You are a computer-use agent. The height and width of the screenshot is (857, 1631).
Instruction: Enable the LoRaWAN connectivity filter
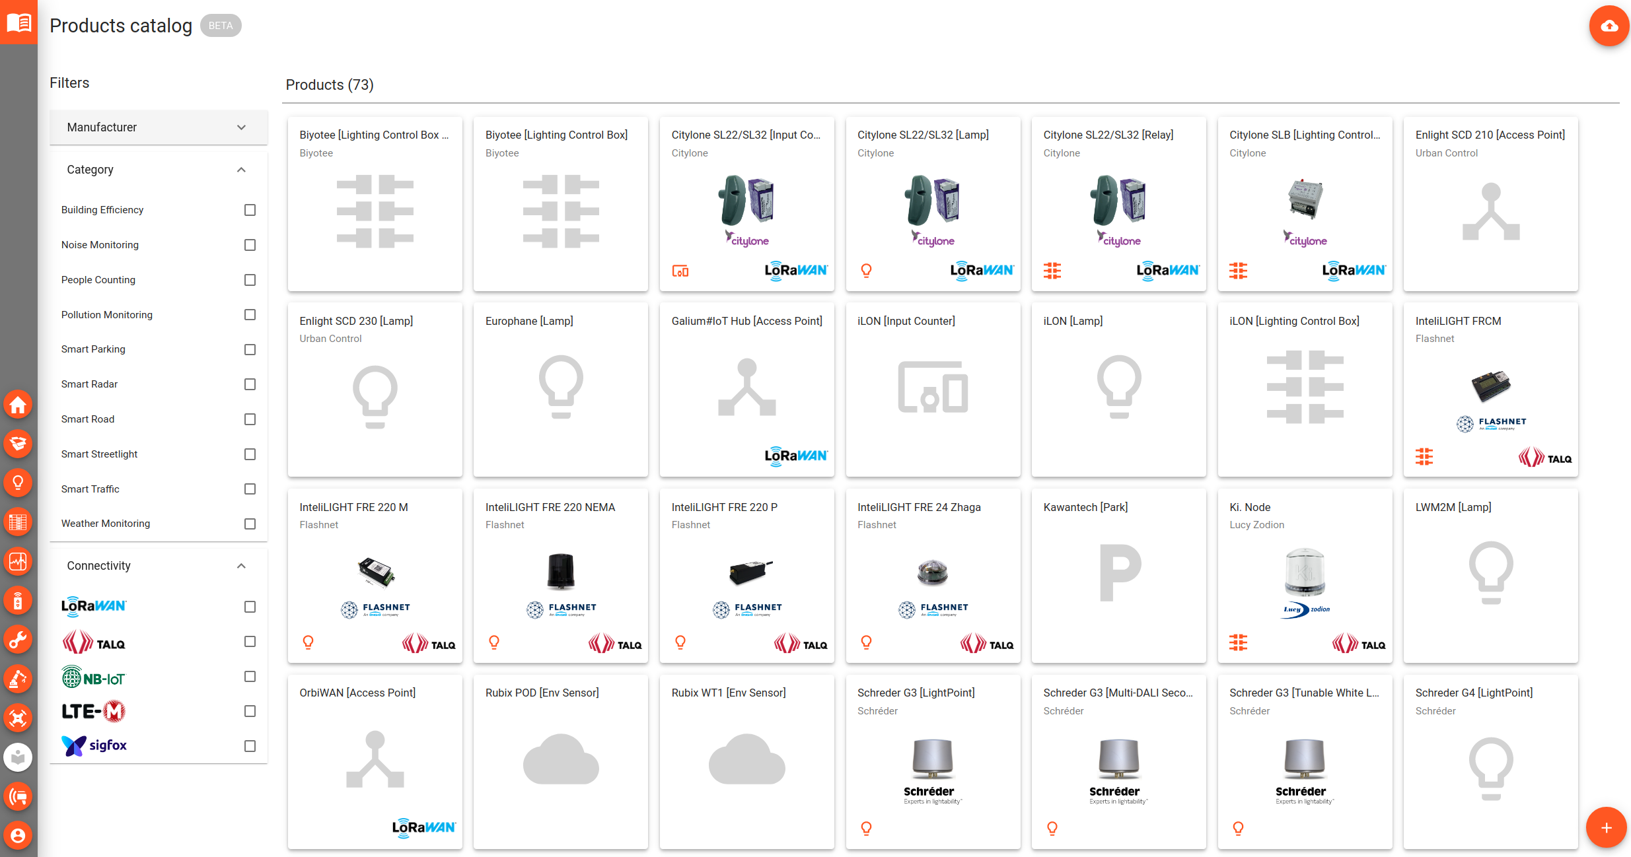pos(250,607)
